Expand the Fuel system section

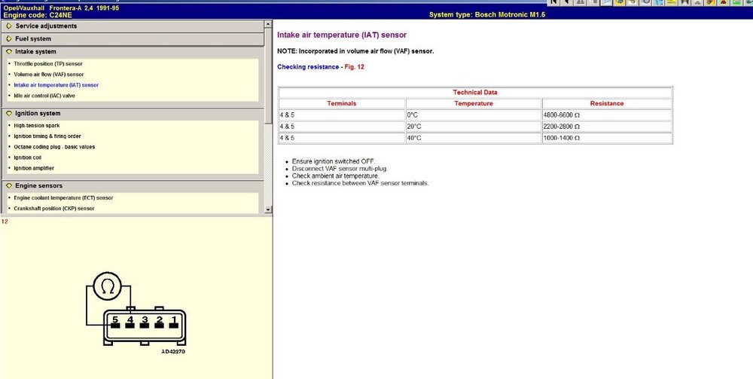[133, 39]
